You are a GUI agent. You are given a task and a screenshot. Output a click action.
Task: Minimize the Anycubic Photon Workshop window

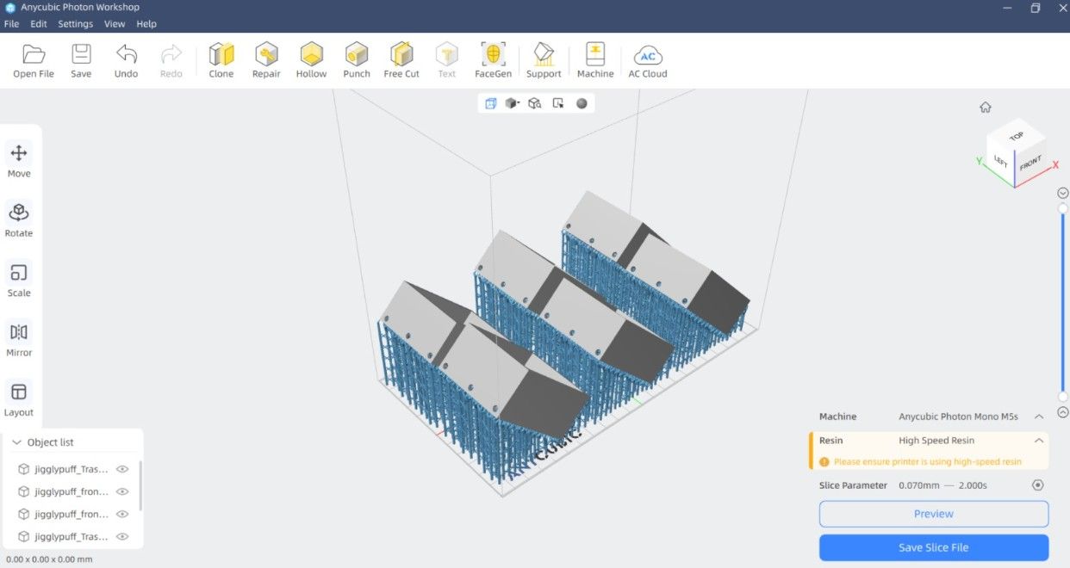click(1008, 8)
